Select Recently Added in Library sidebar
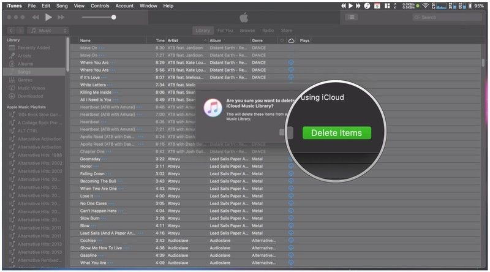 click(x=34, y=48)
